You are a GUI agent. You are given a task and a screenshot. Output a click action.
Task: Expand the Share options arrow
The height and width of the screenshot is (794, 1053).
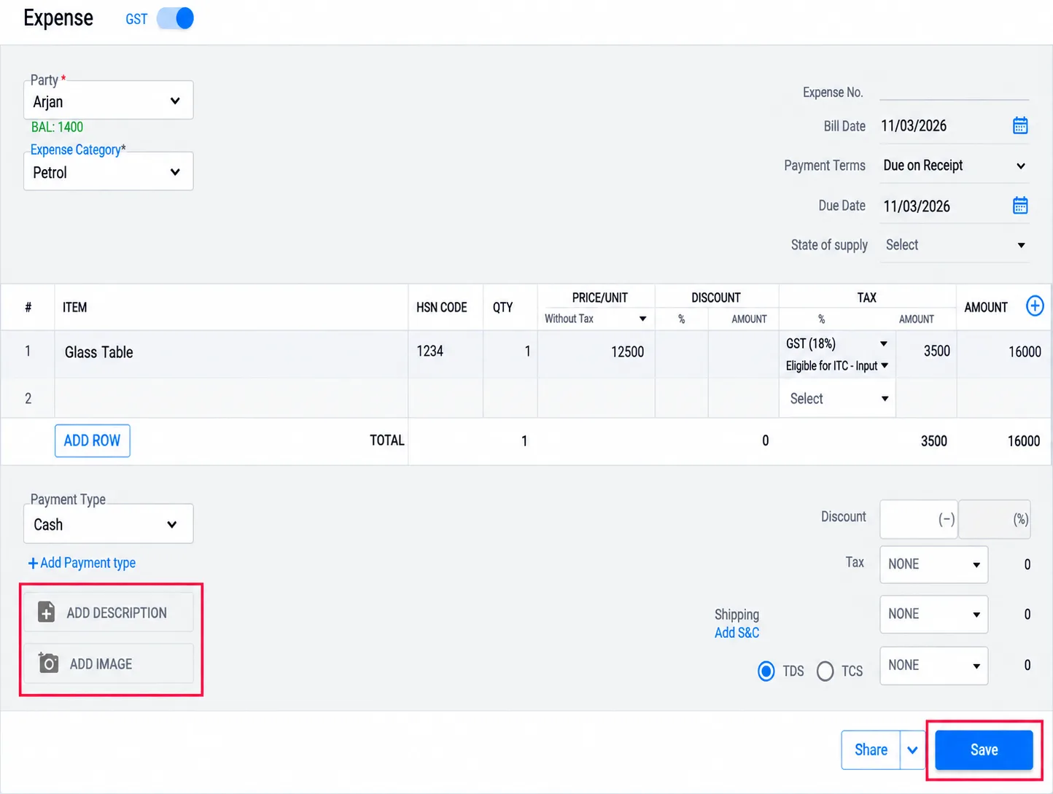coord(912,750)
